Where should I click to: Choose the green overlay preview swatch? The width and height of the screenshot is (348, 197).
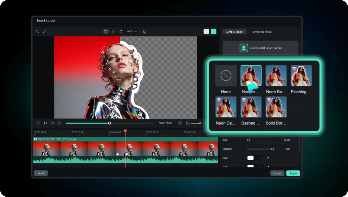tap(214, 32)
